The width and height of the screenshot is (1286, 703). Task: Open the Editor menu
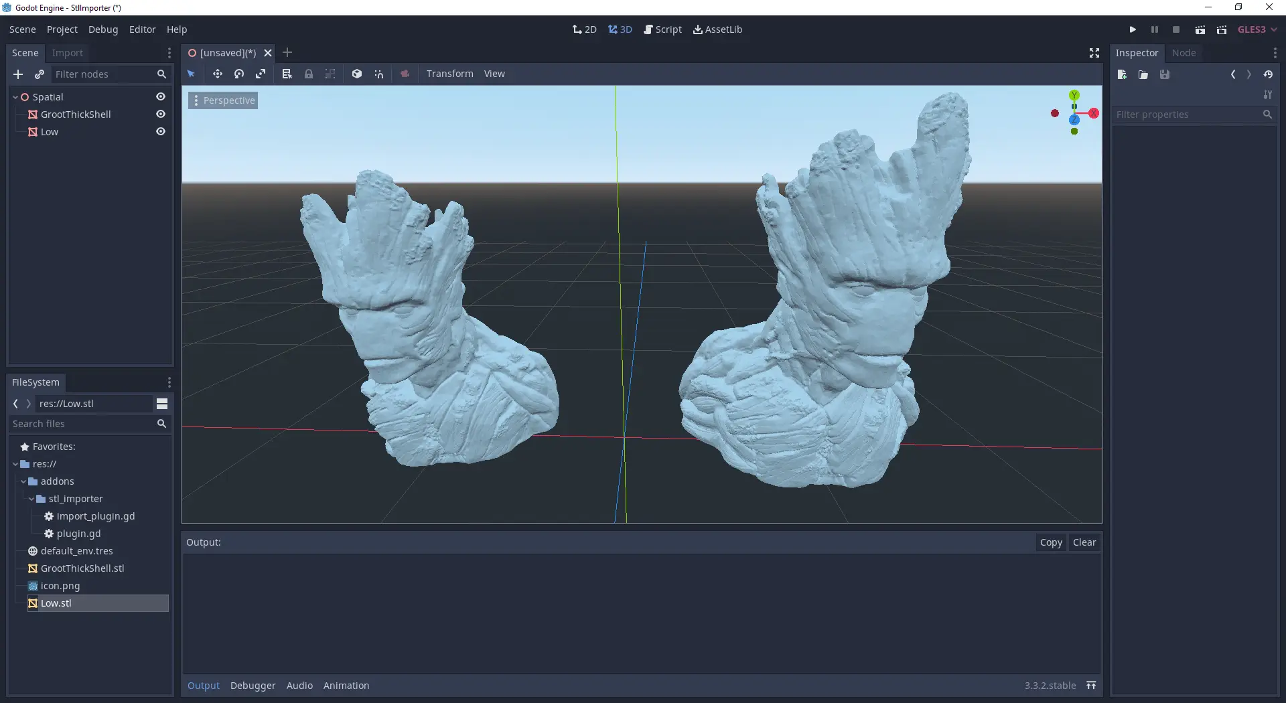(x=142, y=29)
